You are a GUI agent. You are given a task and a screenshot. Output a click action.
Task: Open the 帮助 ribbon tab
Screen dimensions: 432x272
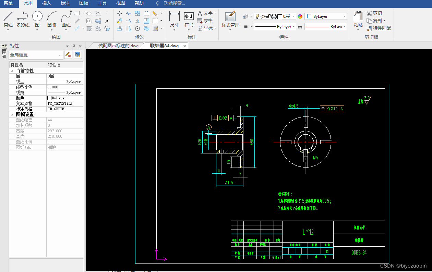tap(139, 3)
